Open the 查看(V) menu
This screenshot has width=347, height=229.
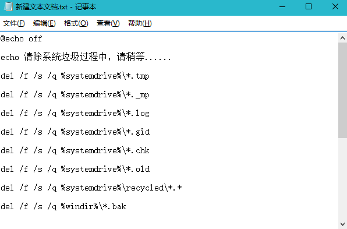(x=108, y=23)
